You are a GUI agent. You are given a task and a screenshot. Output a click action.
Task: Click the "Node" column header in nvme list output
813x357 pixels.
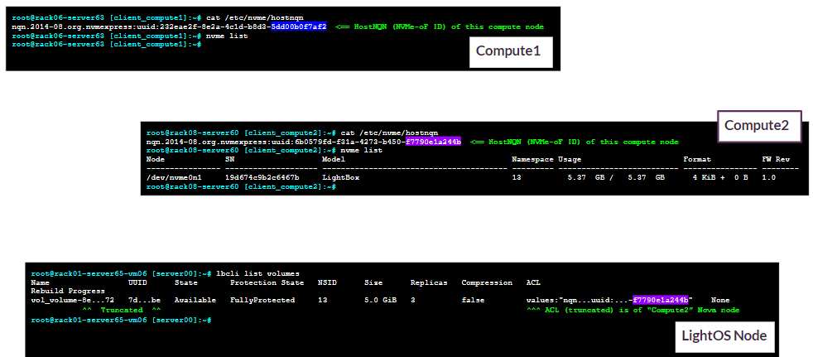[x=155, y=159]
